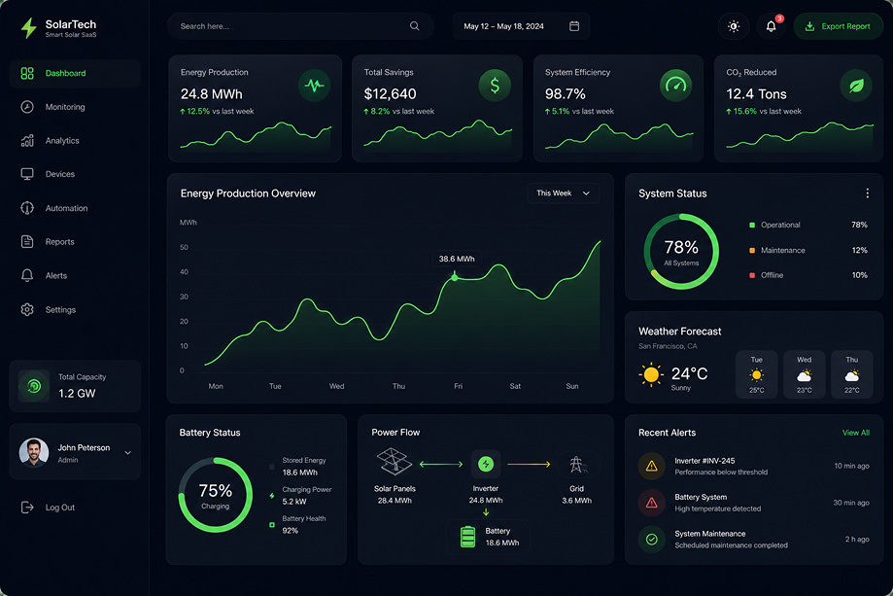Click the Total Savings dollar icon

[495, 86]
